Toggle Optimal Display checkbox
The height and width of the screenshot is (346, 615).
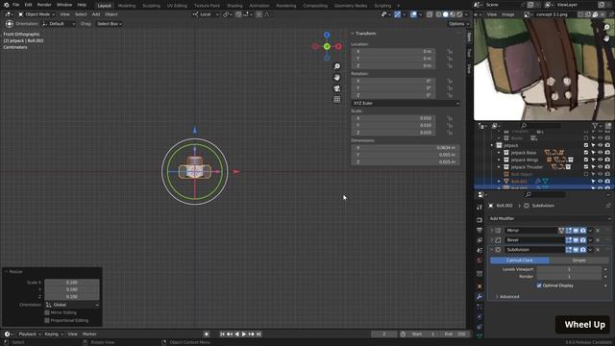pyautogui.click(x=539, y=285)
